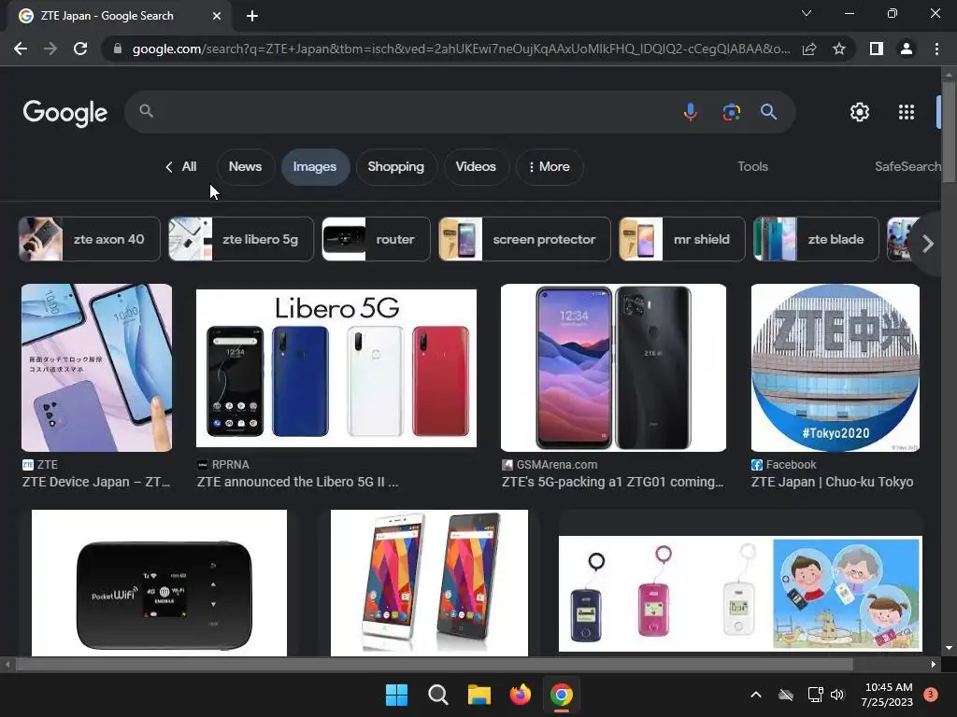
Task: Reload the Google search page
Action: (x=80, y=49)
